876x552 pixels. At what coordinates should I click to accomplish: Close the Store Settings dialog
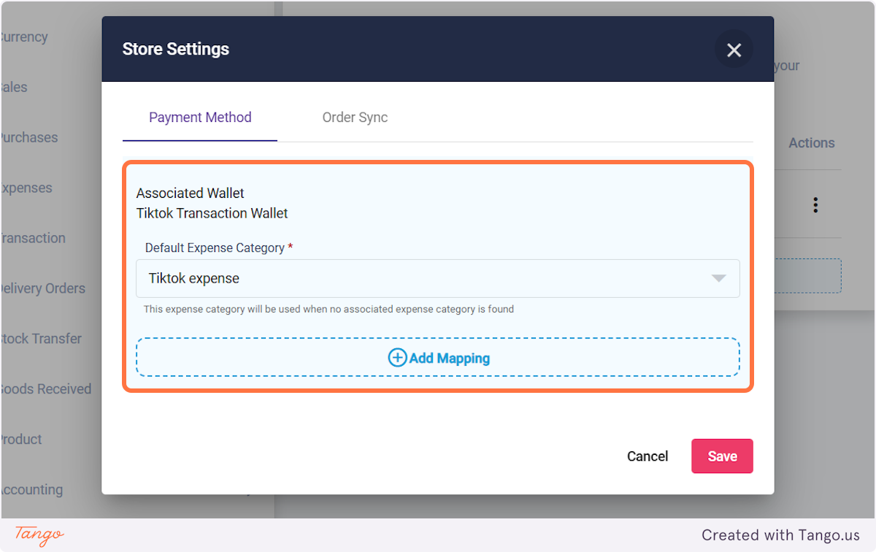(734, 50)
